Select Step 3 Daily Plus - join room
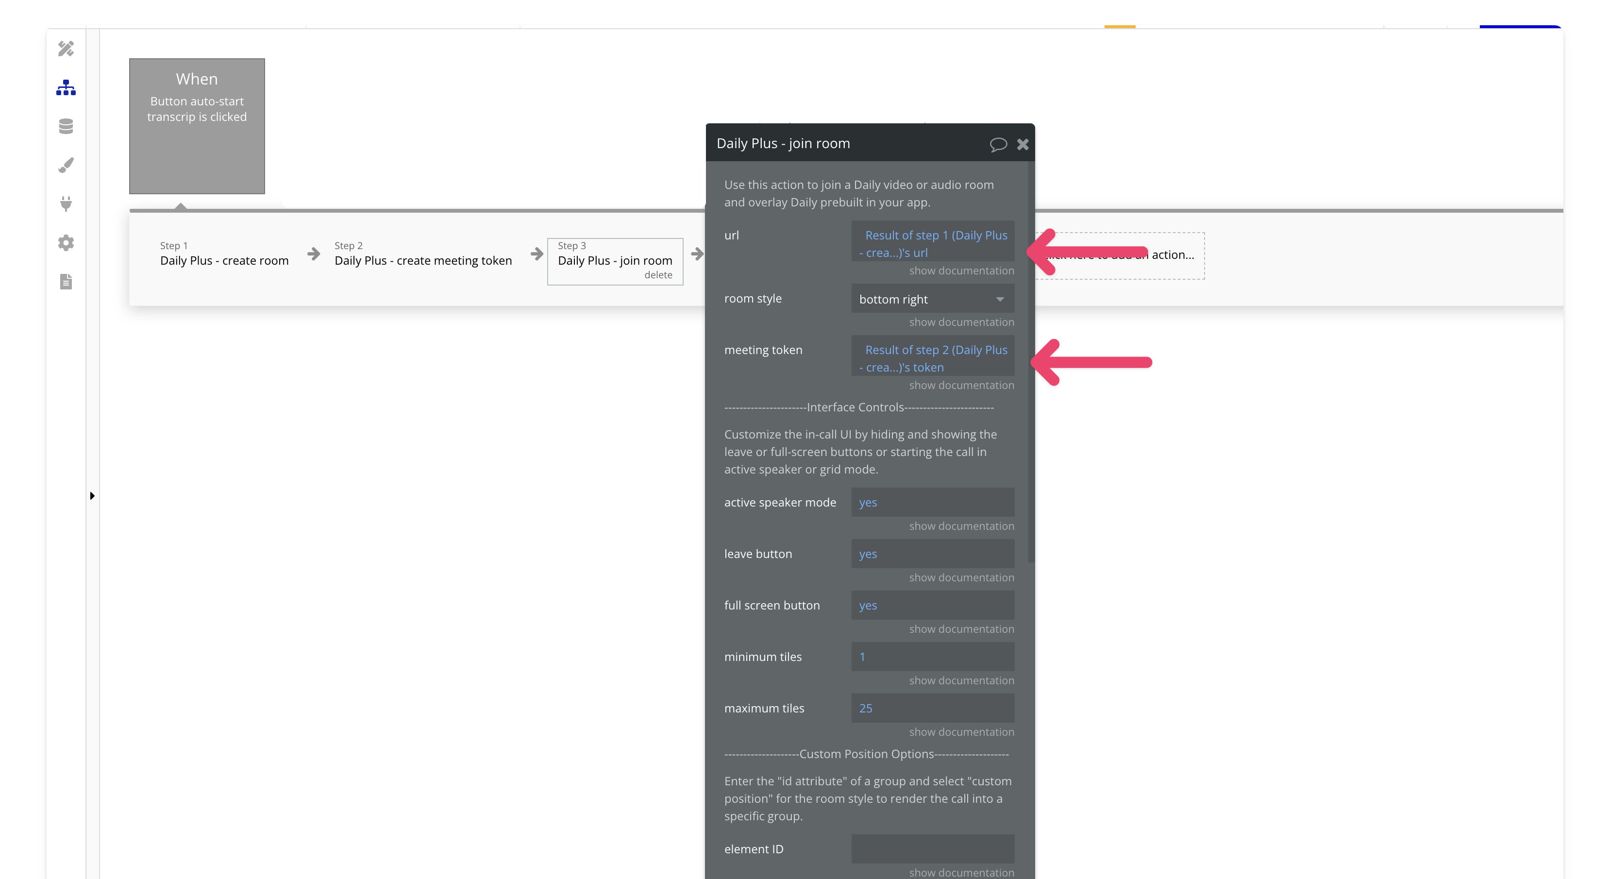Viewport: 1610px width, 879px height. (x=615, y=261)
